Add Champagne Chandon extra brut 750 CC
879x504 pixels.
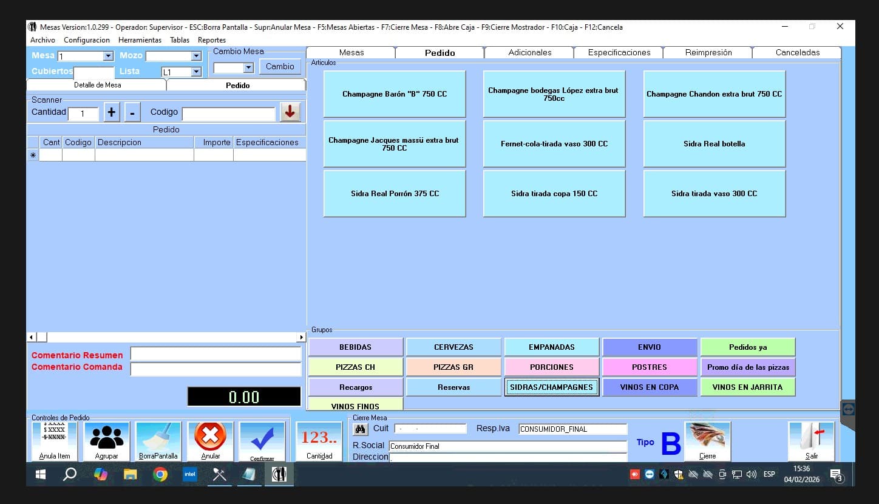(x=714, y=94)
